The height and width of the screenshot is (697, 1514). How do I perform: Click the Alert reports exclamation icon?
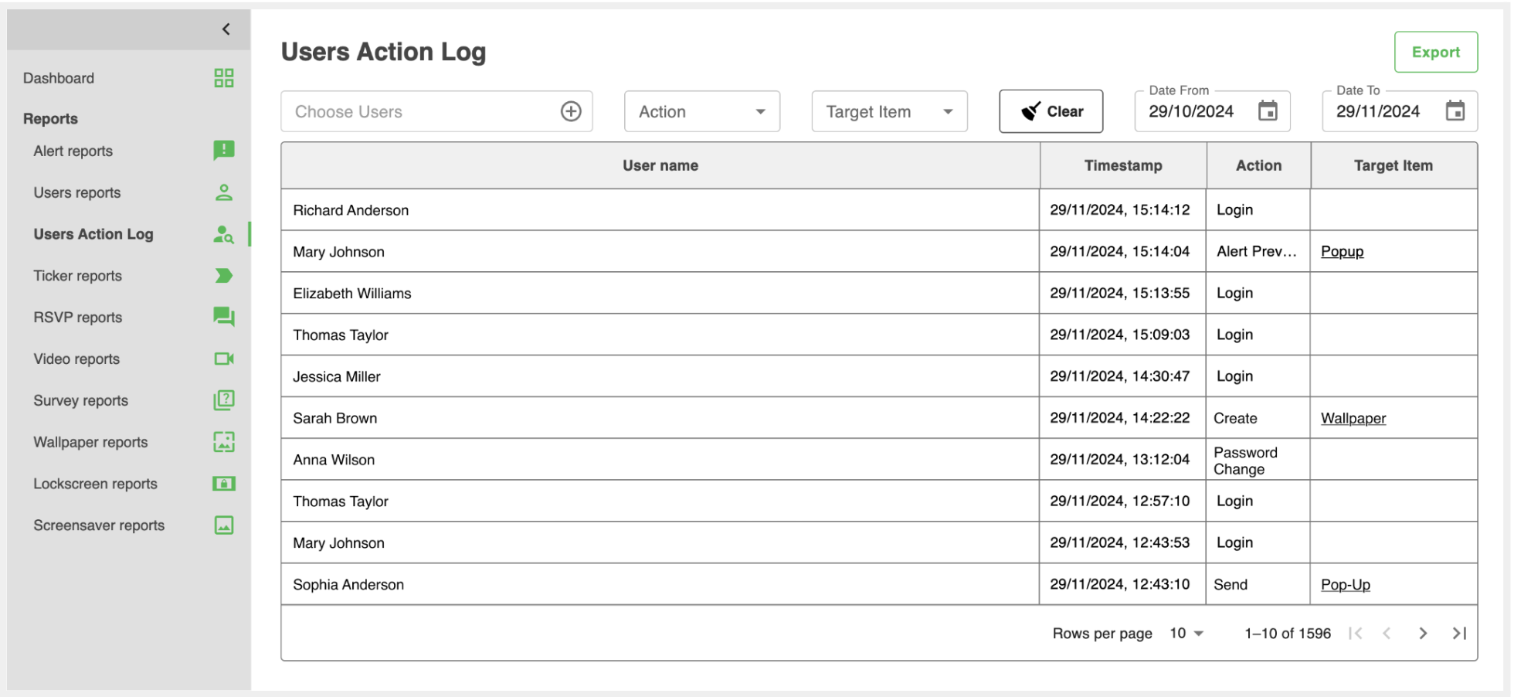[x=223, y=150]
